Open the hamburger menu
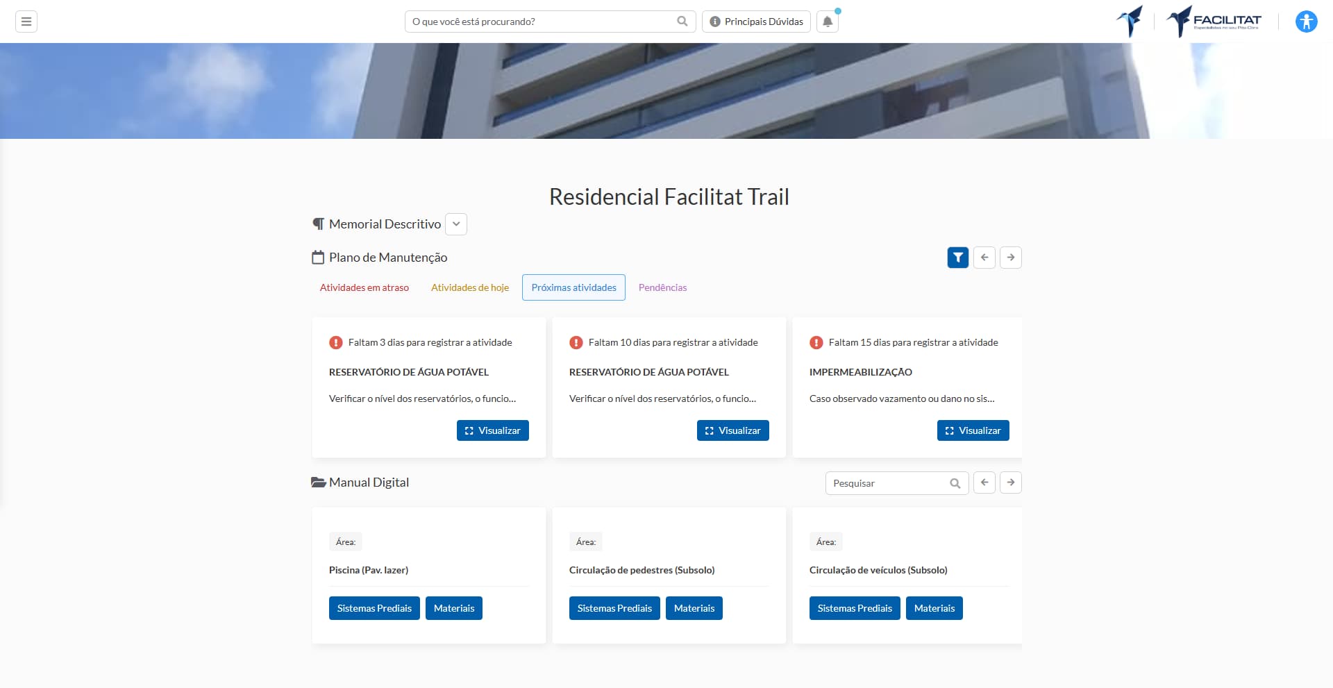The height and width of the screenshot is (688, 1333). (x=26, y=22)
